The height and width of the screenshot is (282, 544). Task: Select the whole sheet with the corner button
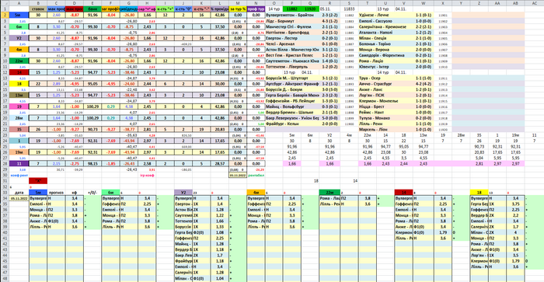point(5,3)
